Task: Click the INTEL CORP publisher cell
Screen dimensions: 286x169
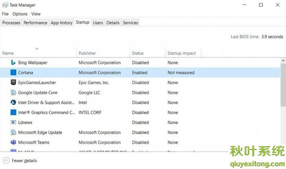Action: pyautogui.click(x=90, y=113)
